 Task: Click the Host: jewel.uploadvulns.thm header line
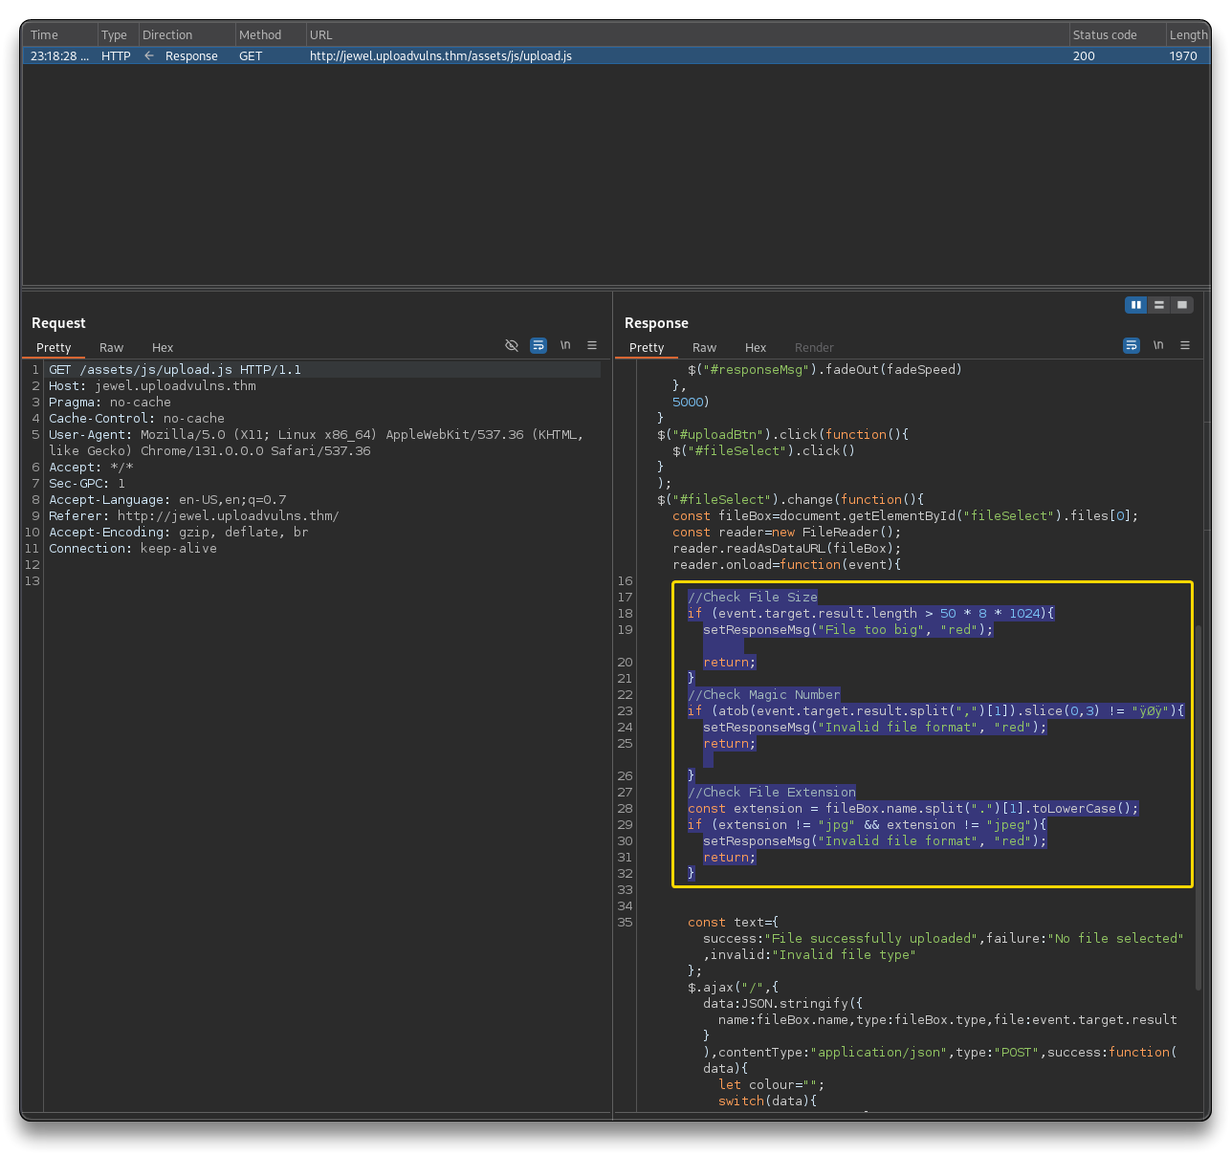click(x=152, y=386)
